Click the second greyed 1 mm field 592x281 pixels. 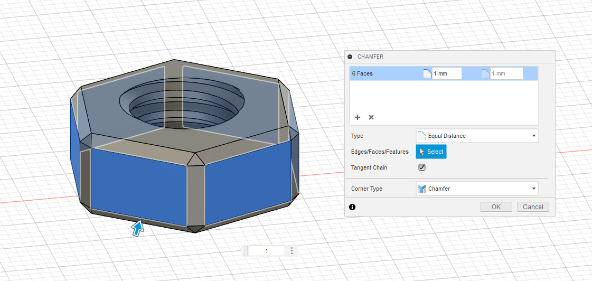coord(506,73)
